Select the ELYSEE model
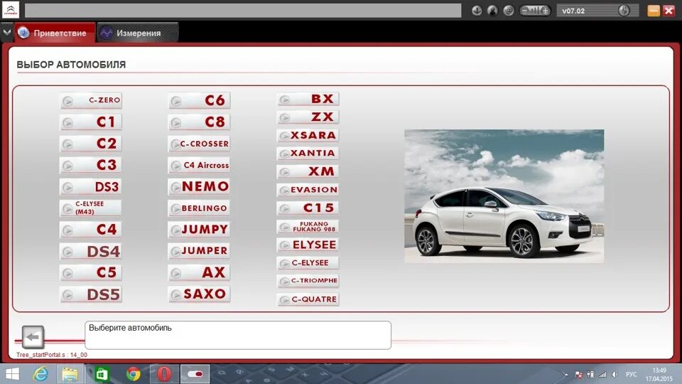 tap(308, 245)
